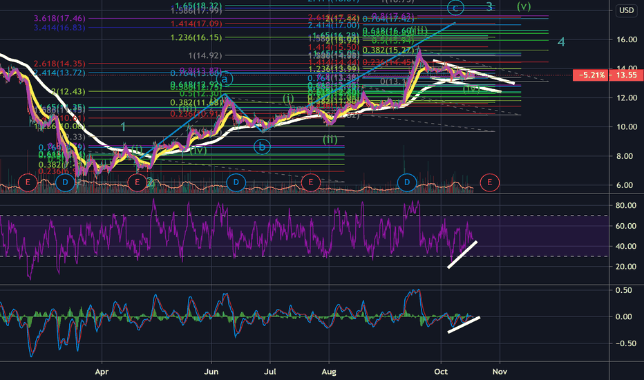Click the Nov label on time axis
The width and height of the screenshot is (644, 380).
[500, 372]
